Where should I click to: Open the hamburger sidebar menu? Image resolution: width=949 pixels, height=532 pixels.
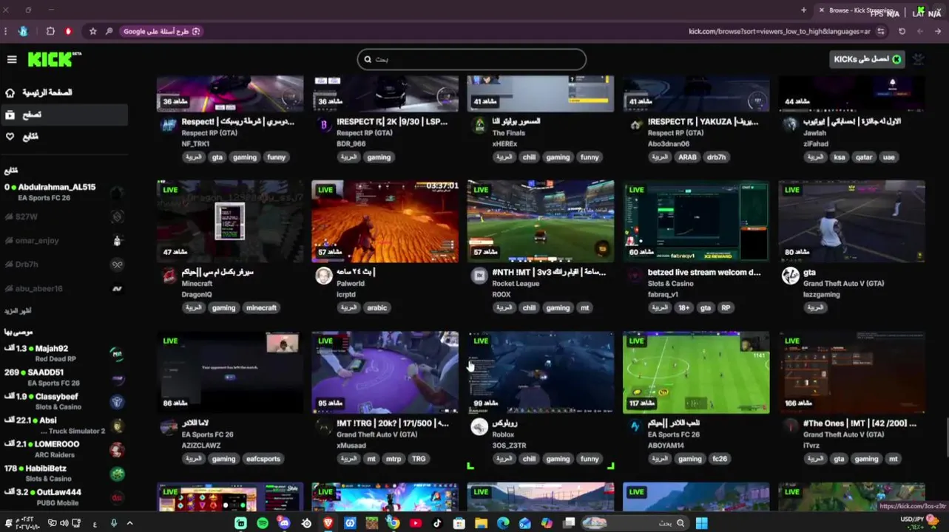(x=12, y=59)
